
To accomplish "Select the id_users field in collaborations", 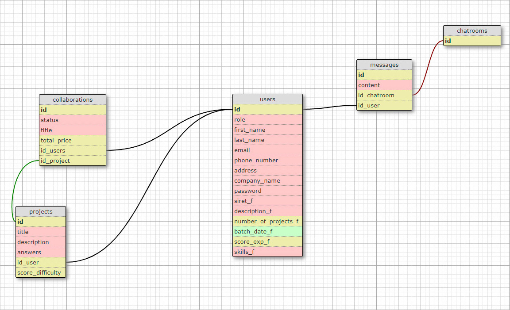I will (73, 150).
